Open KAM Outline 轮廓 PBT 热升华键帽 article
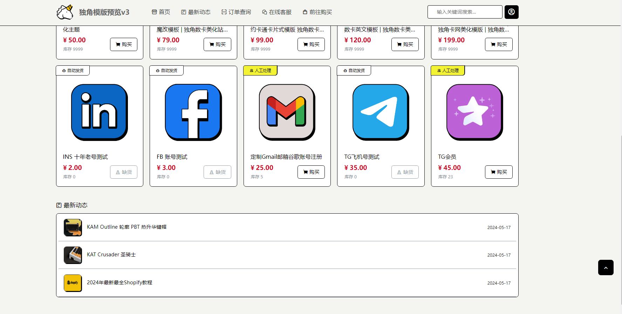Viewport: 622px width, 314px height. point(127,227)
